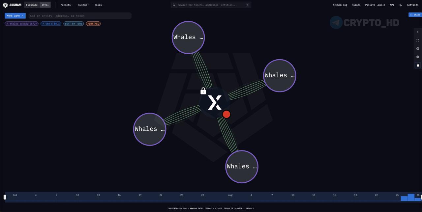Select the Whales node at the top of the graph
This screenshot has width=422, height=212.
(x=188, y=37)
